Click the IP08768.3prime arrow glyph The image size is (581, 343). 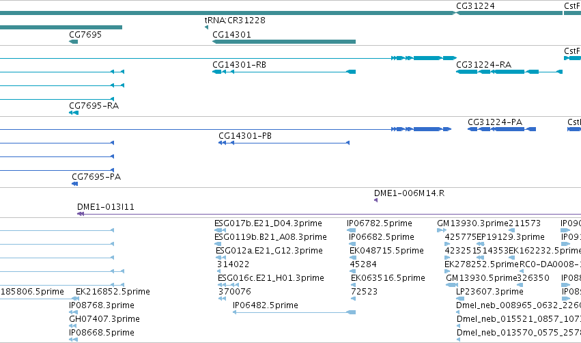pyautogui.click(x=73, y=312)
